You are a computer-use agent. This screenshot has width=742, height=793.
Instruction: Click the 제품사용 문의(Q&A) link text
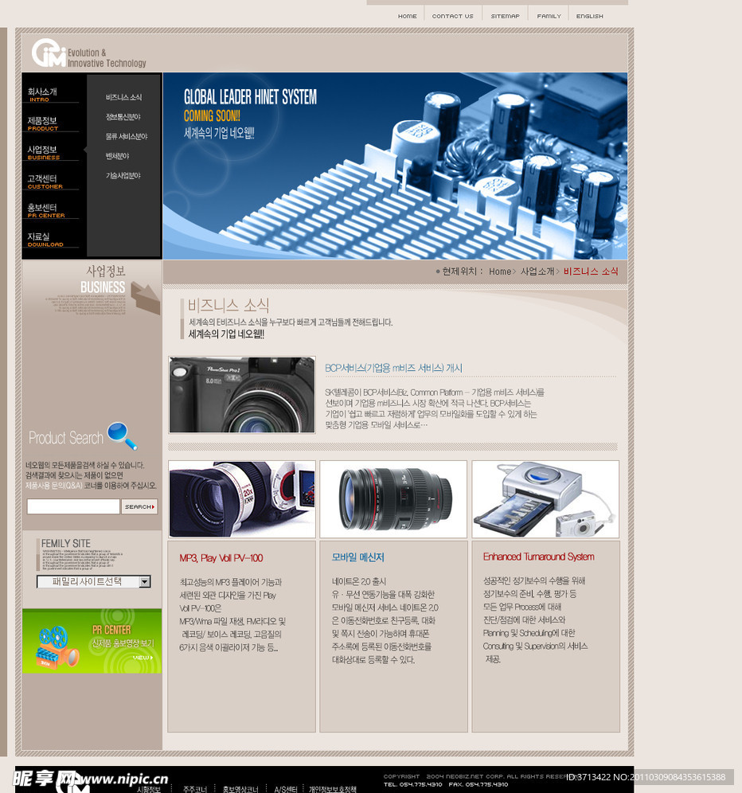click(x=54, y=486)
